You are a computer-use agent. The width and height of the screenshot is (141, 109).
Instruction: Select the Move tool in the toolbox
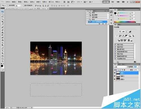2,12
